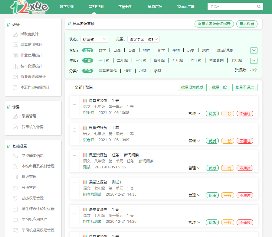Click 需审核资源老师绑定 button
The width and height of the screenshot is (272, 237).
tap(214, 24)
